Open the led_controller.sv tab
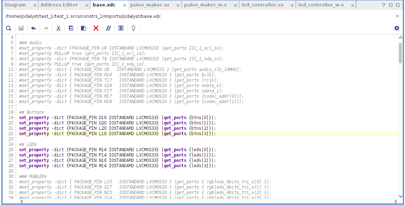This screenshot has height=205, width=405. pyautogui.click(x=262, y=5)
